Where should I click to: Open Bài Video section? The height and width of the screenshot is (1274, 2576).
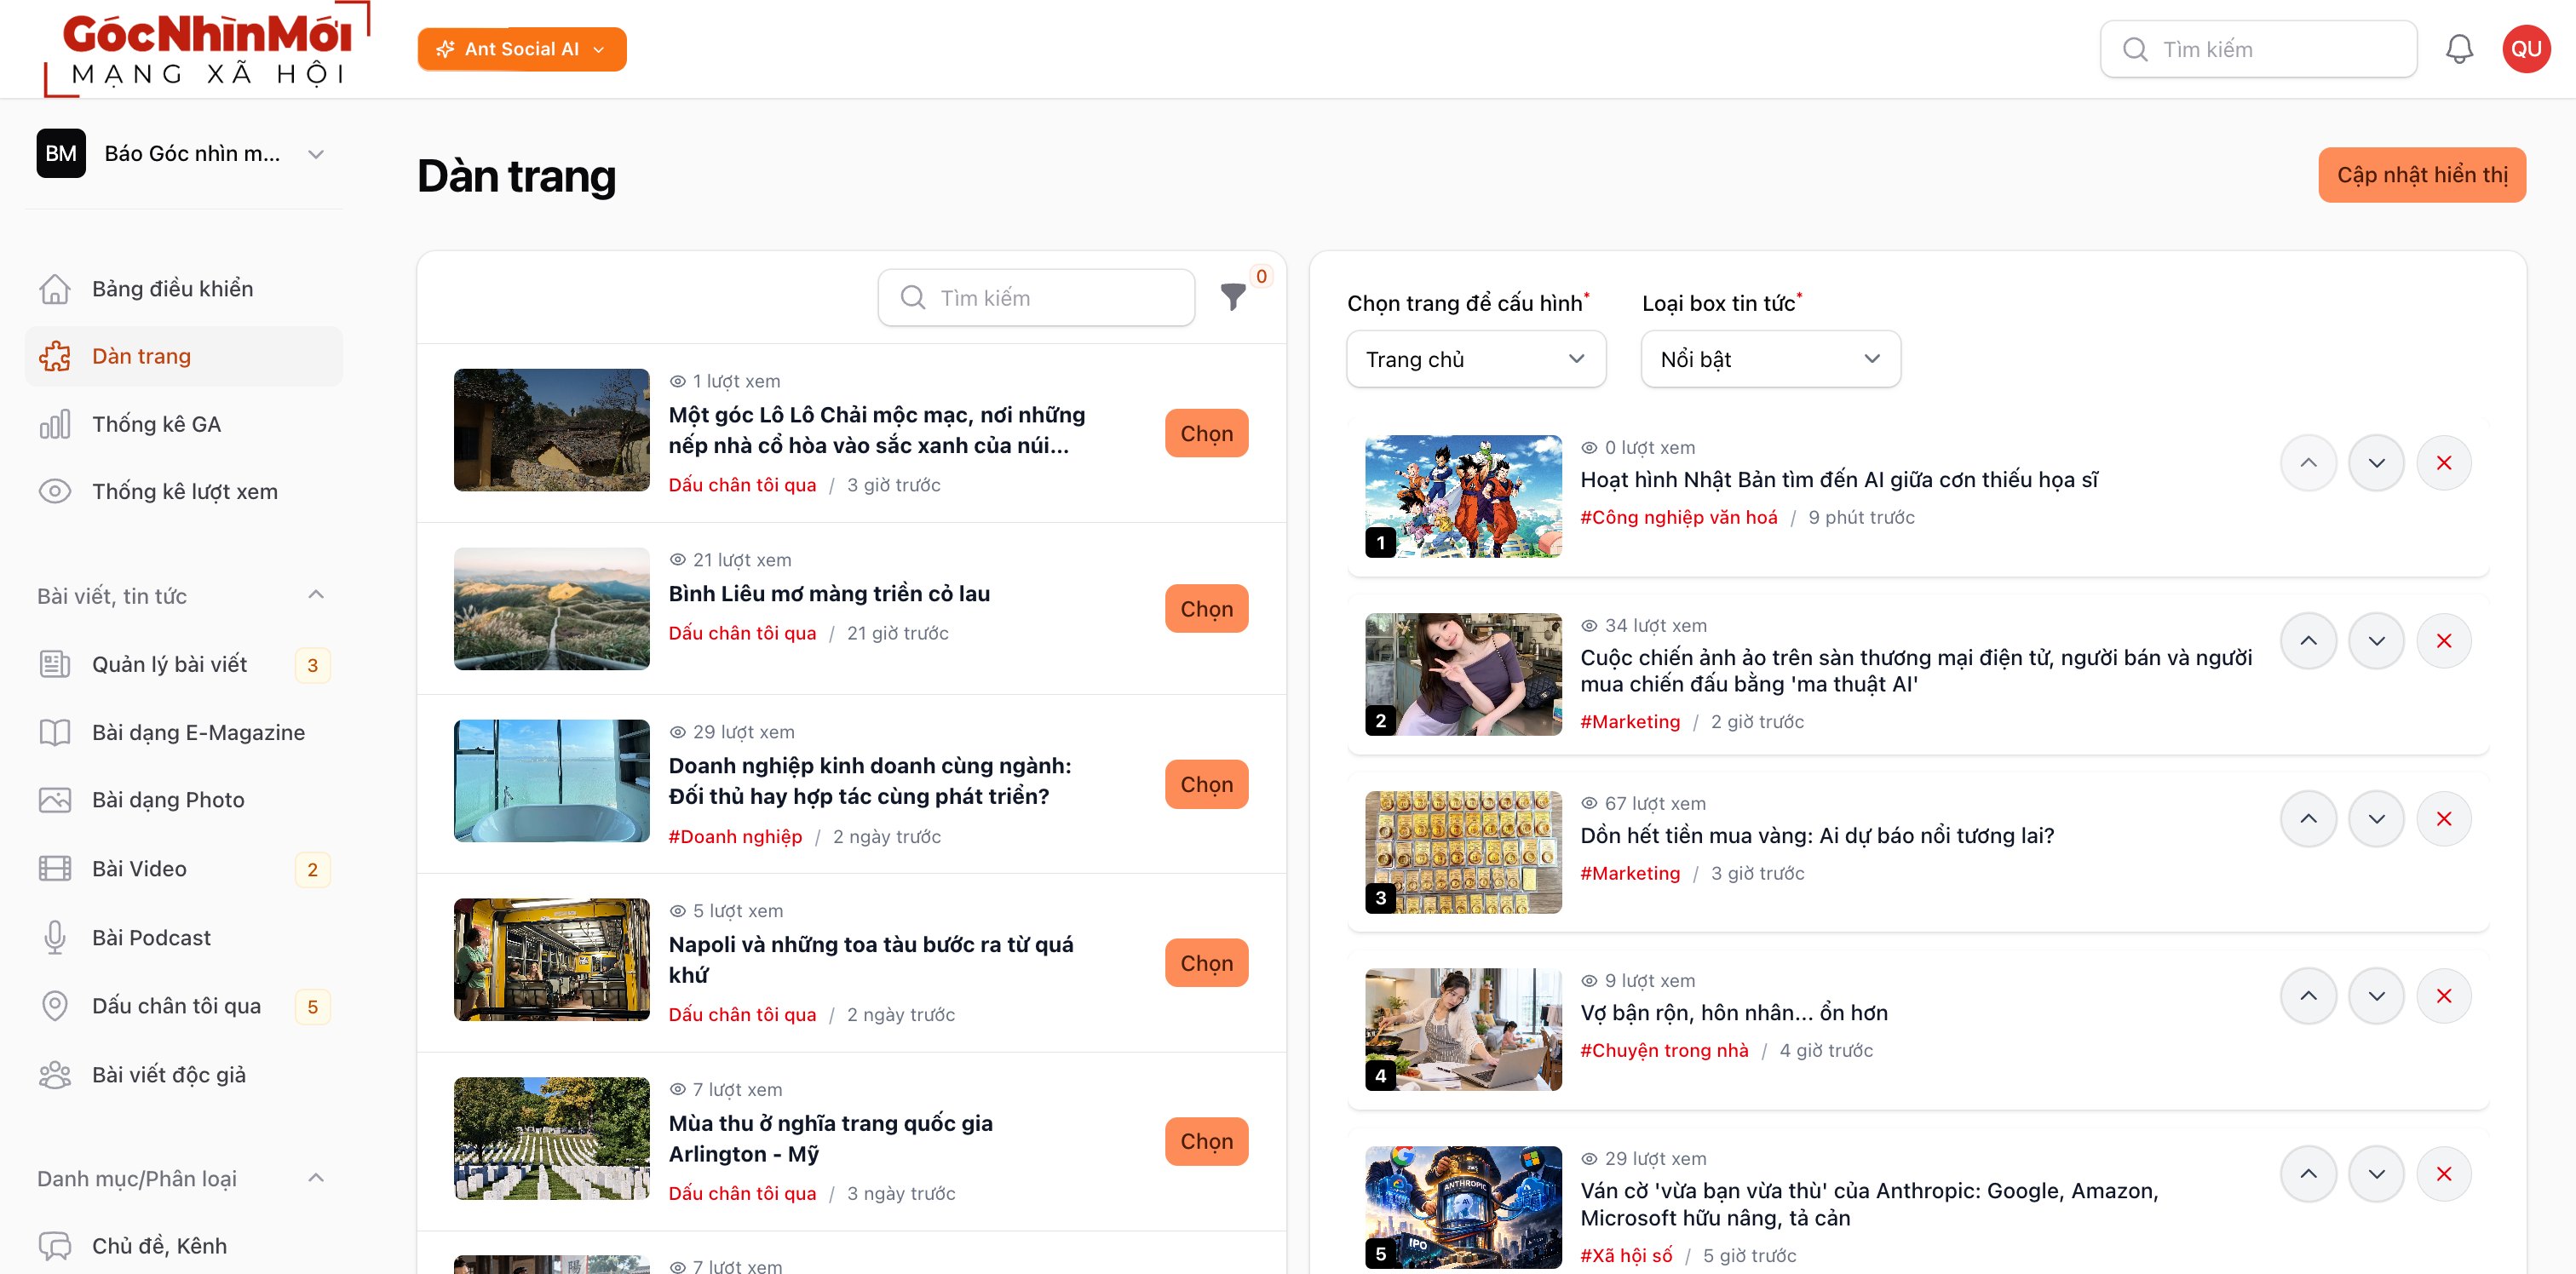pos(183,868)
